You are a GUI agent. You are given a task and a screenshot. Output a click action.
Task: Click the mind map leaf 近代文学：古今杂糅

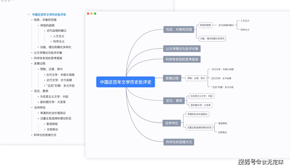(221, 79)
